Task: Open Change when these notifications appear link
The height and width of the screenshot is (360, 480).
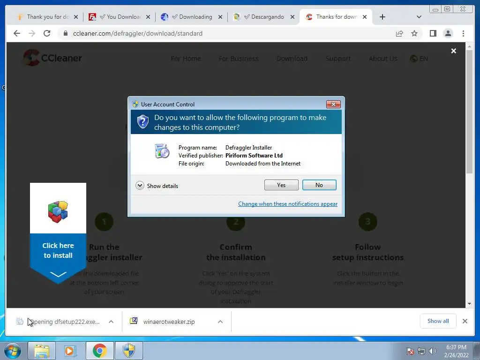Action: (x=288, y=204)
